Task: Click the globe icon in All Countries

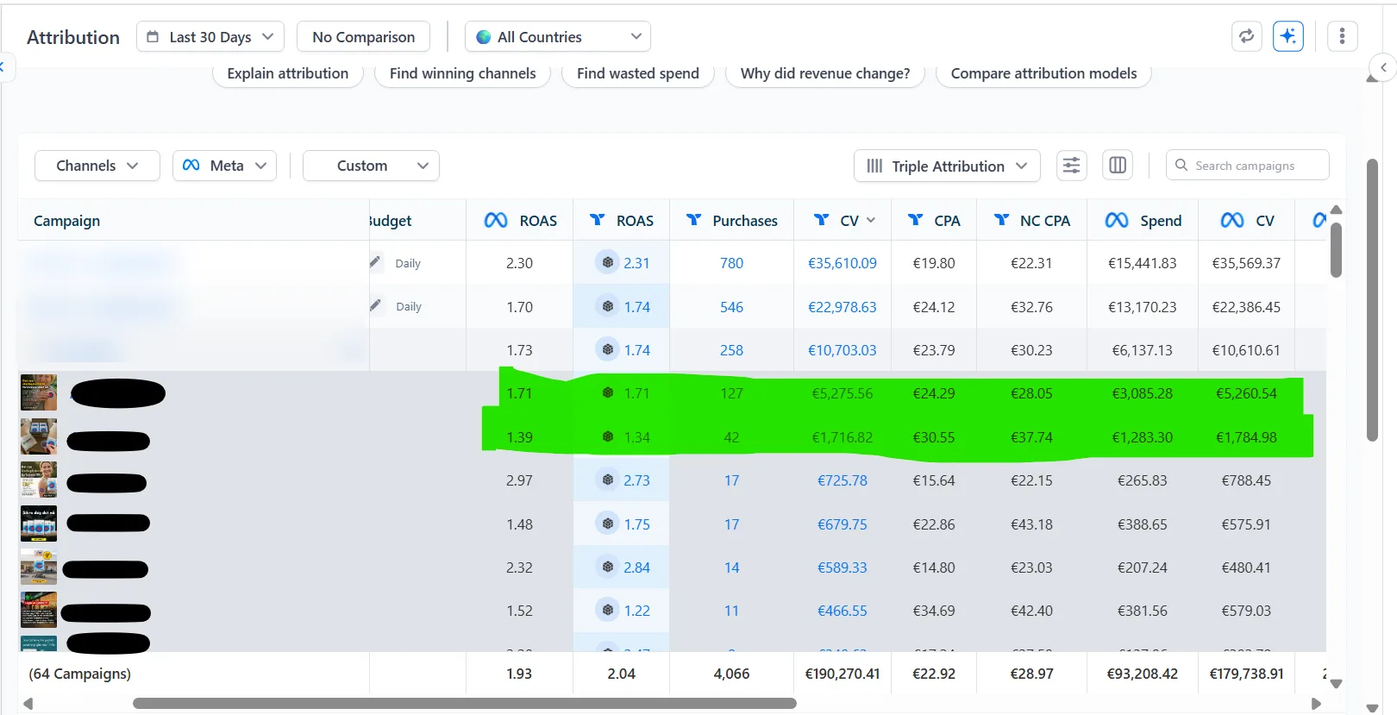Action: (484, 37)
